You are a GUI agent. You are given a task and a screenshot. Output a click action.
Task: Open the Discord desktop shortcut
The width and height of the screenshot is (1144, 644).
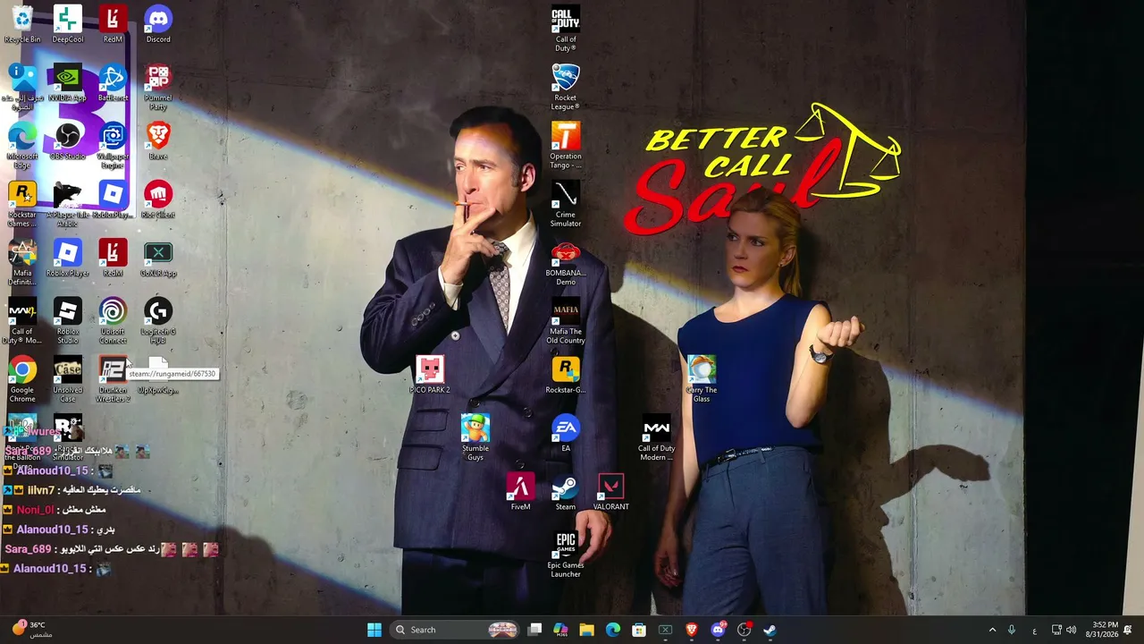158,24
